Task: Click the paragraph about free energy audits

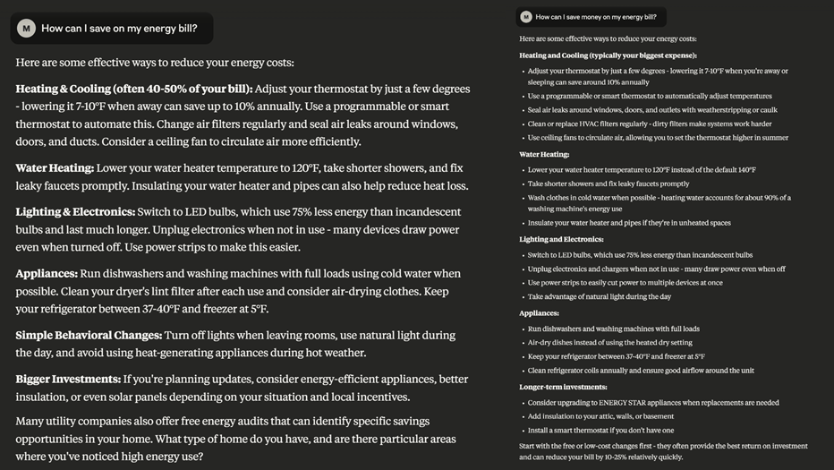Action: click(x=235, y=440)
